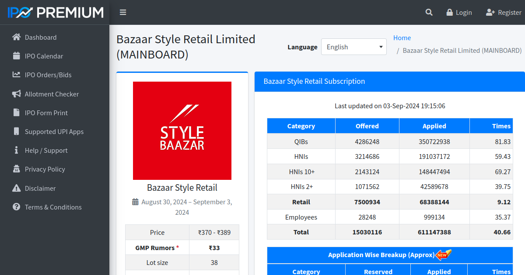
Task: Open the Login link
Action: click(x=459, y=12)
